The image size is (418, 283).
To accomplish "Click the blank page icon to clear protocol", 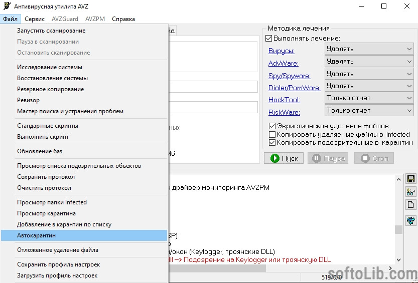I will tap(411, 205).
